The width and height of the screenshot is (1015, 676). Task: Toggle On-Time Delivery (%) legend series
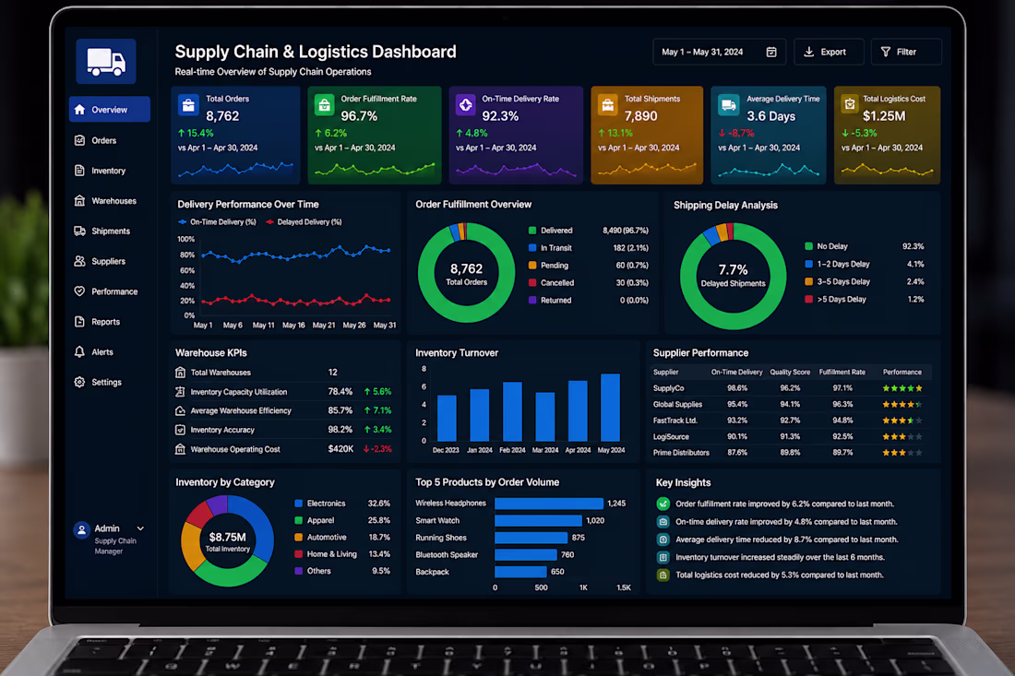[217, 222]
